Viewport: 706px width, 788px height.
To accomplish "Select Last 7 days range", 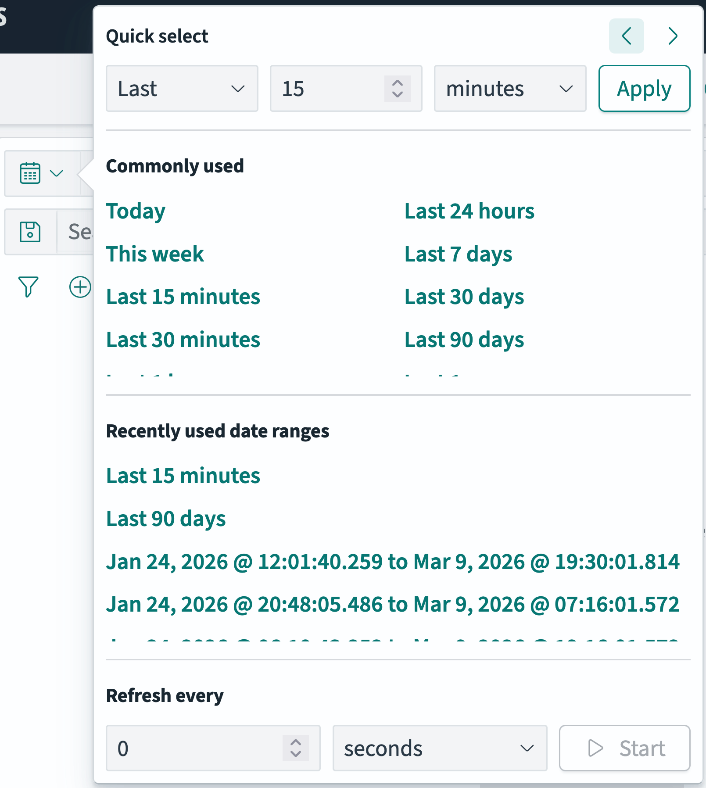I will coord(458,254).
